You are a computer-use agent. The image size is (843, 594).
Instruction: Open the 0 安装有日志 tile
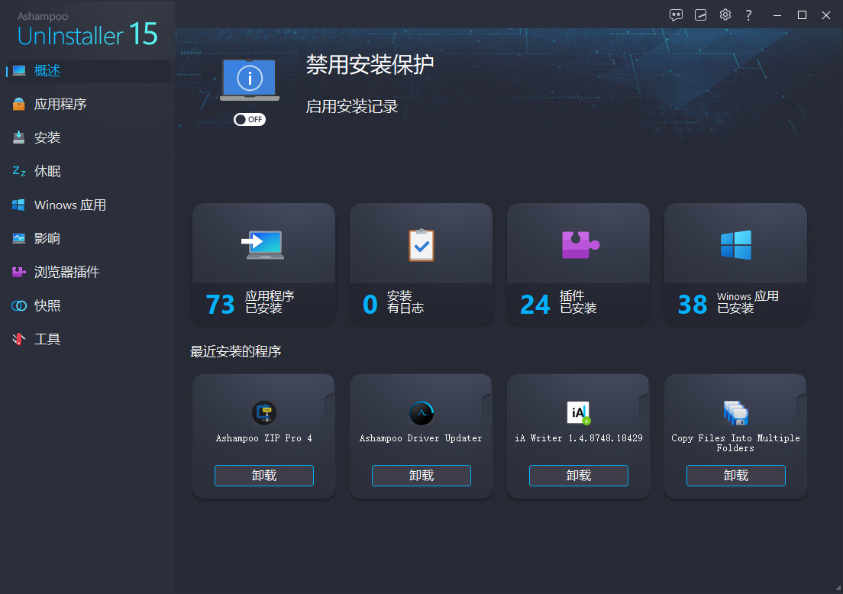pos(421,263)
